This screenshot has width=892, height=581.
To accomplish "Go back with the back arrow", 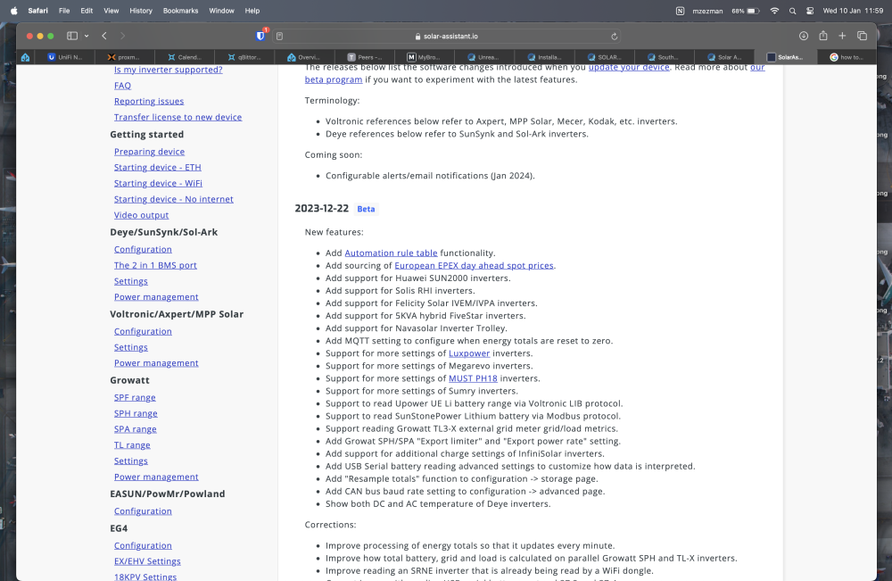I will tap(104, 36).
